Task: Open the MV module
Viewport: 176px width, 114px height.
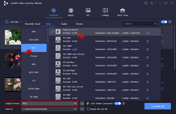Action: pyautogui.click(x=88, y=12)
